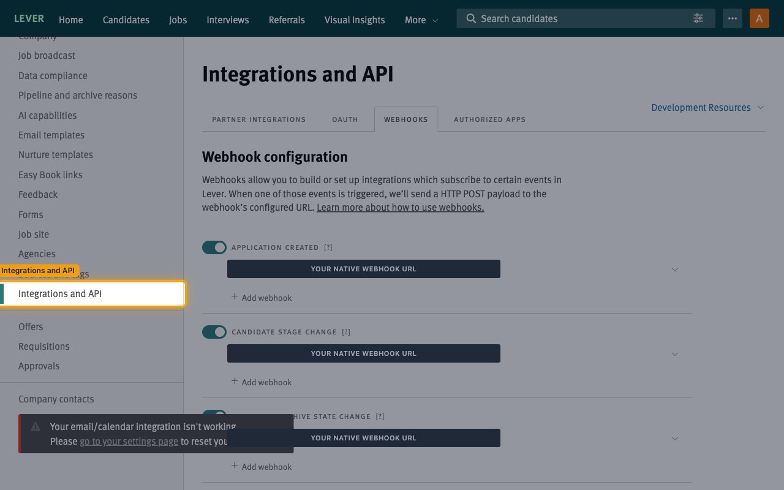Viewport: 784px width, 490px height.
Task: Open Visual Insights in top navigation
Action: (355, 20)
